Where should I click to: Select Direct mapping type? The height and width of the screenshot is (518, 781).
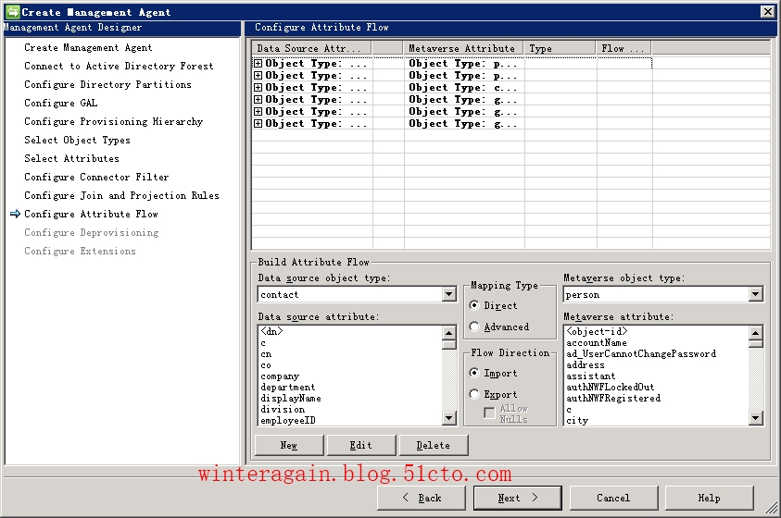tap(474, 305)
